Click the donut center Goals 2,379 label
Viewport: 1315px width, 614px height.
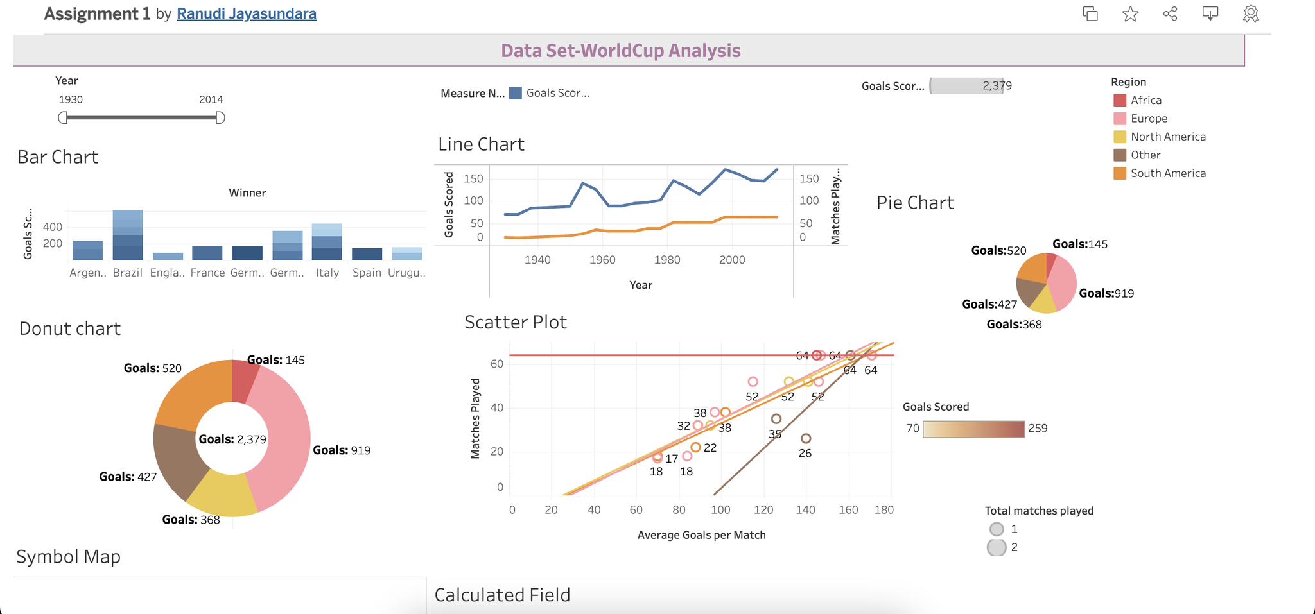[232, 439]
